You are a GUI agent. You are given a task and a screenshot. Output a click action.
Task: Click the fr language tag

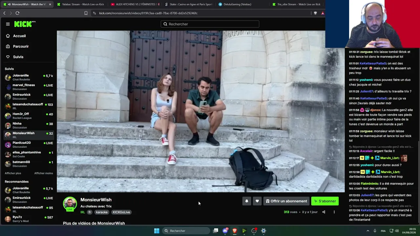(90, 212)
